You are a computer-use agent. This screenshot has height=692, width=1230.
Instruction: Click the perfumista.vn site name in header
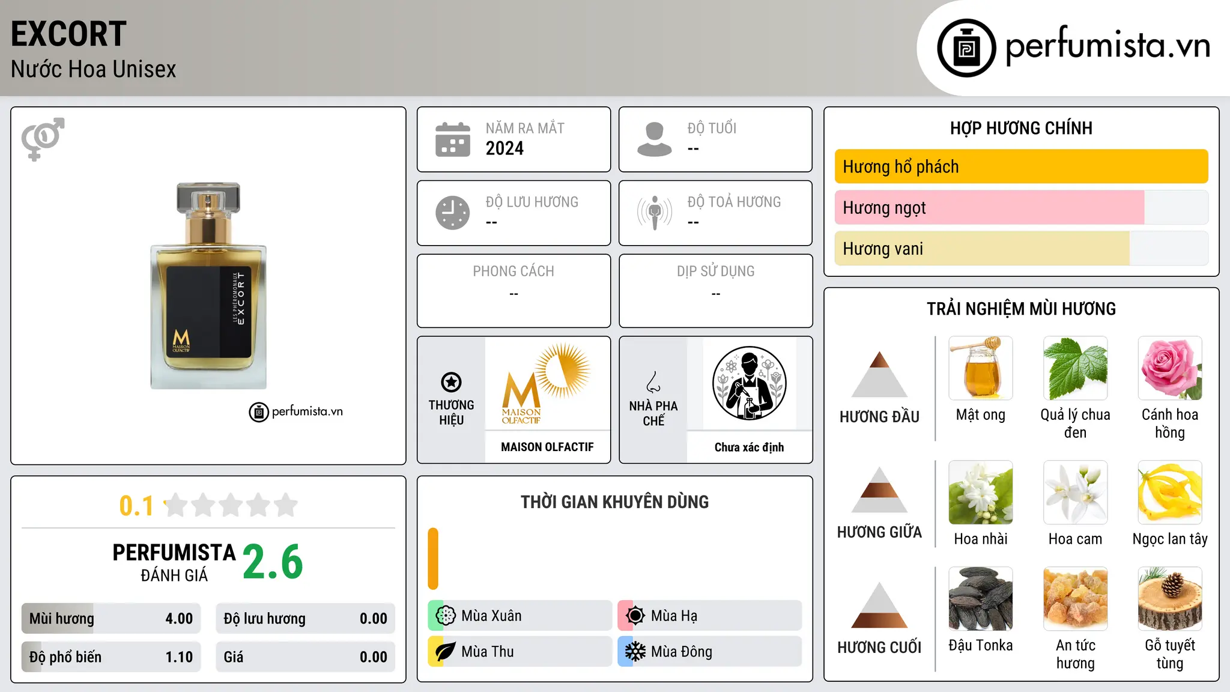[1108, 46]
